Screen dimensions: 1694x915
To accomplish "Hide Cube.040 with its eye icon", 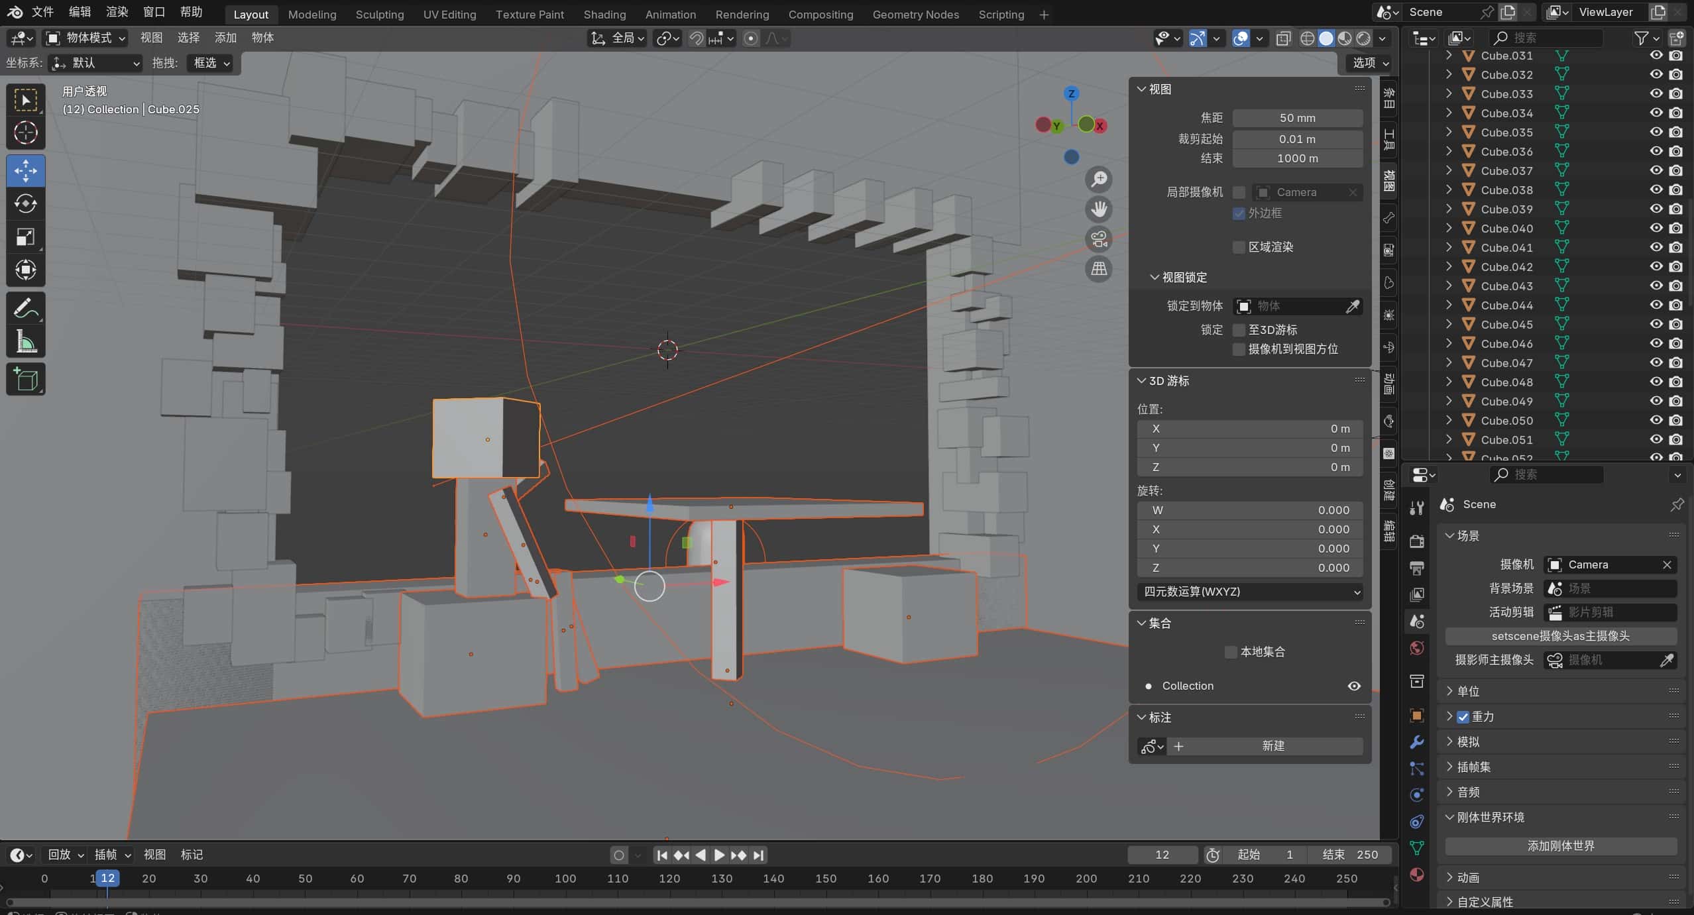I will (x=1656, y=228).
